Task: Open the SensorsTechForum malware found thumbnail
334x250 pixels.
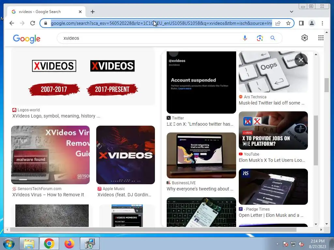Action: click(50, 155)
